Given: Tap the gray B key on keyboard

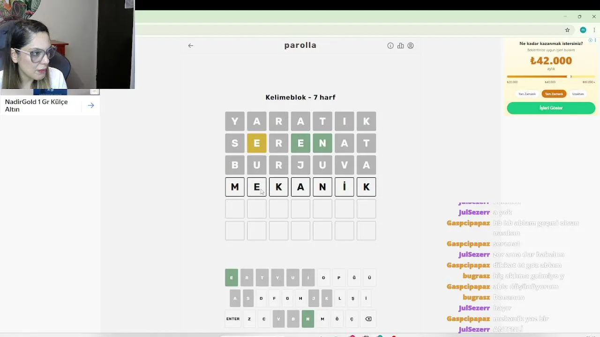Looking at the screenshot, I should point(293,319).
